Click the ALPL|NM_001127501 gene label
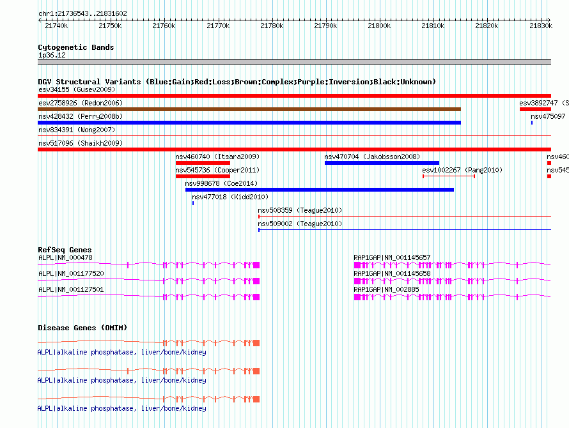 coord(71,289)
